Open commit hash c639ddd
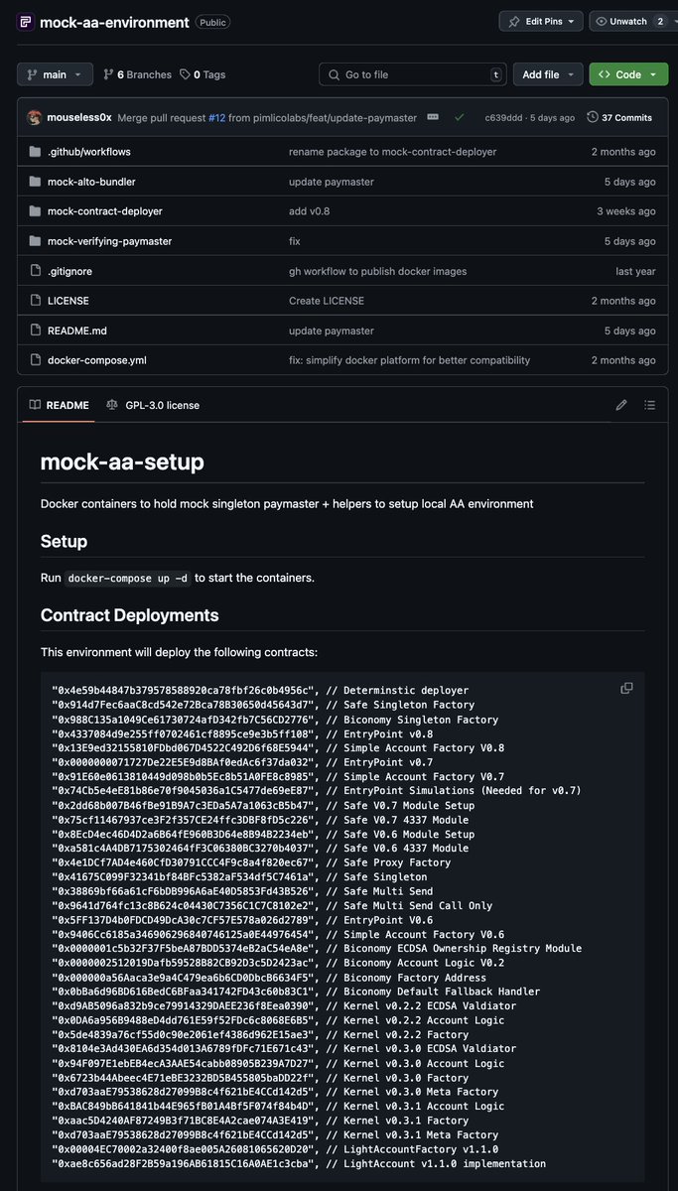This screenshot has height=1191, width=678. point(504,117)
